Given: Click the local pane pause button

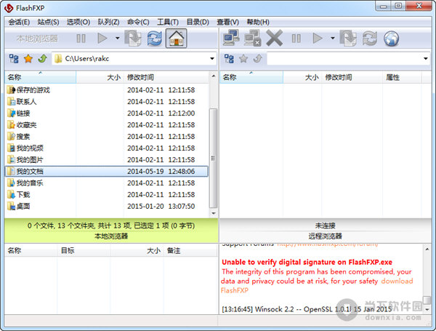Looking at the screenshot, I should pyautogui.click(x=81, y=39).
